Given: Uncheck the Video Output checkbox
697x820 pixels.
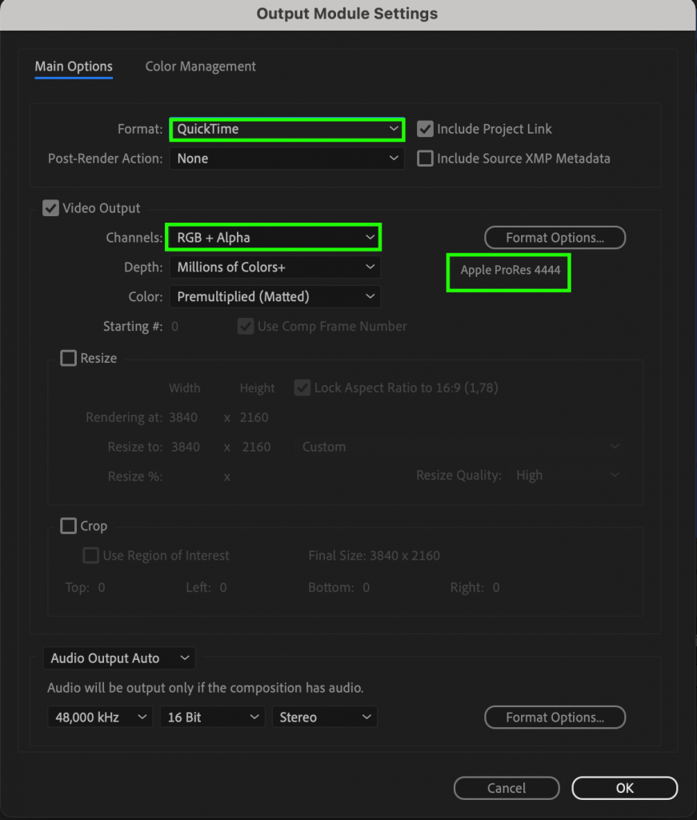Looking at the screenshot, I should [50, 207].
